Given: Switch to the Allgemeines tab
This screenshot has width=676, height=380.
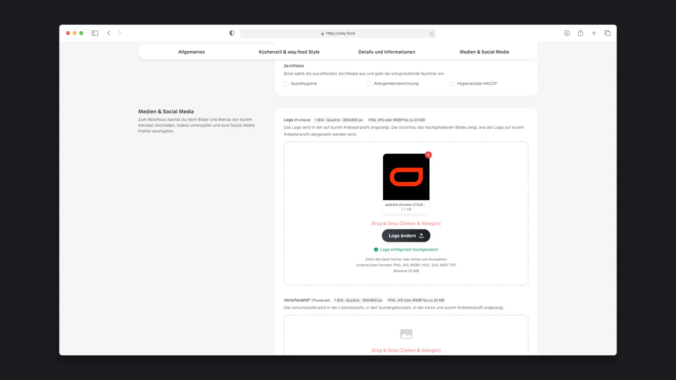Looking at the screenshot, I should click(192, 52).
